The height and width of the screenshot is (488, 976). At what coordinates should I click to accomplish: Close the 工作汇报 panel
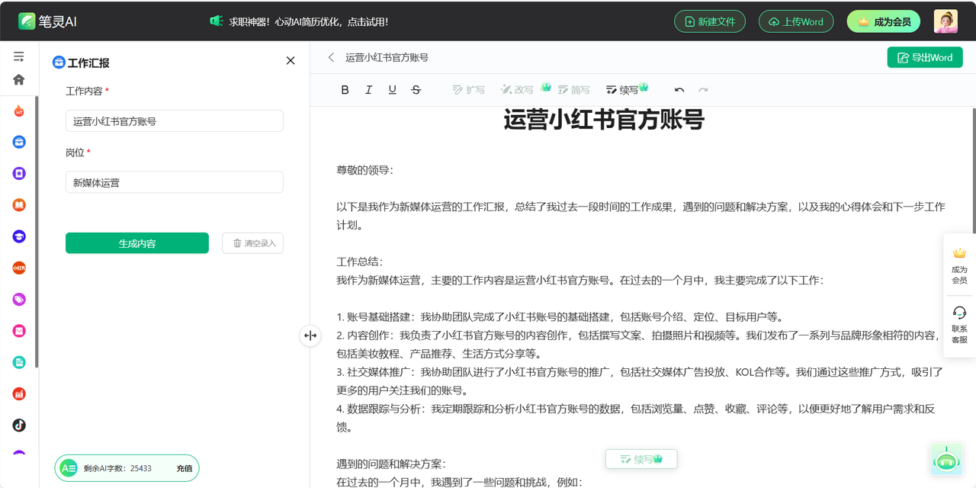[291, 61]
